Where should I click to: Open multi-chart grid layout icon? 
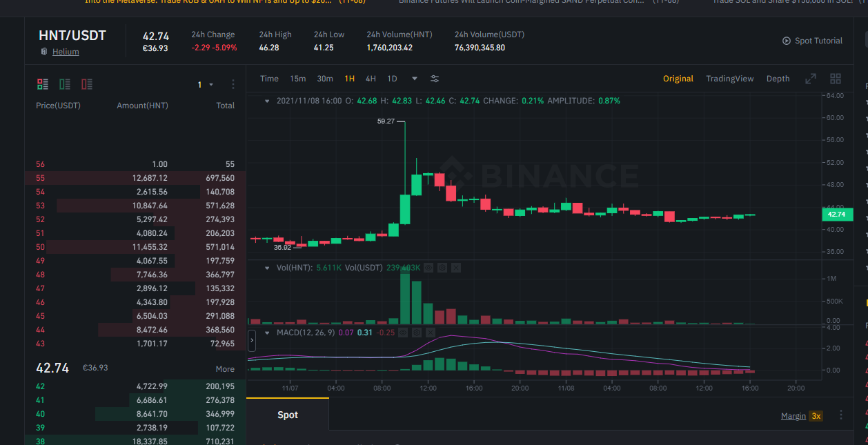click(836, 79)
